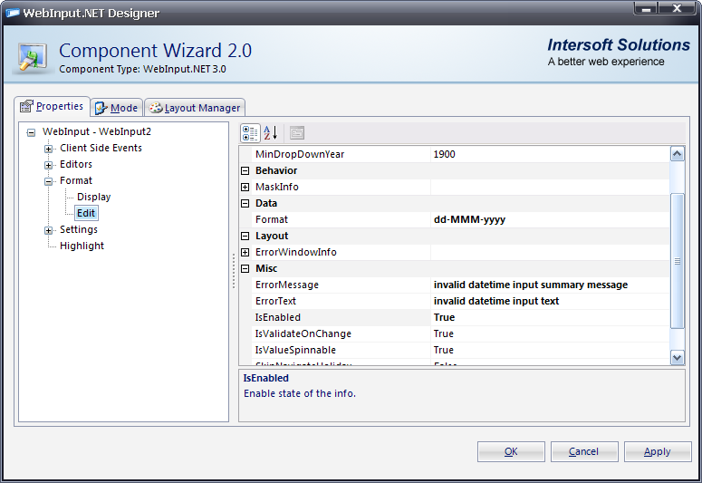Expand the Settings tree node
The height and width of the screenshot is (483, 702).
tap(49, 230)
